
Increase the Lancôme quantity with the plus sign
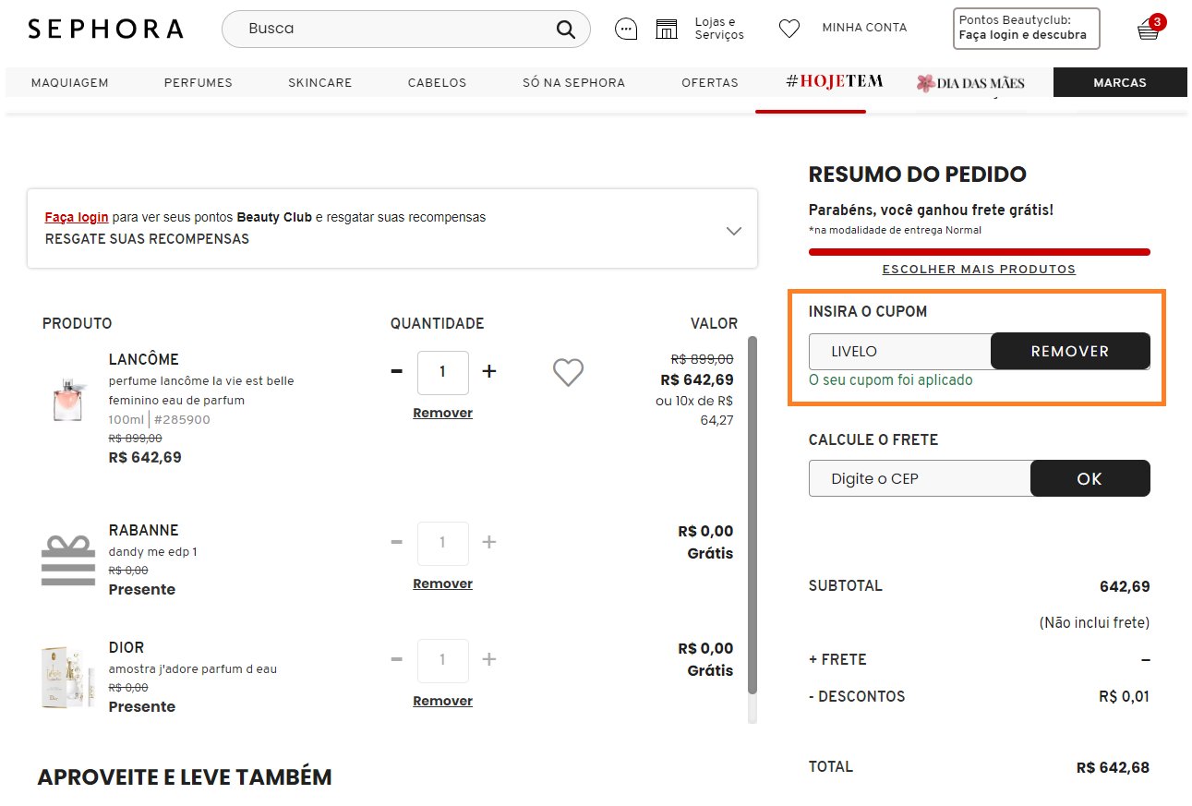(x=489, y=371)
